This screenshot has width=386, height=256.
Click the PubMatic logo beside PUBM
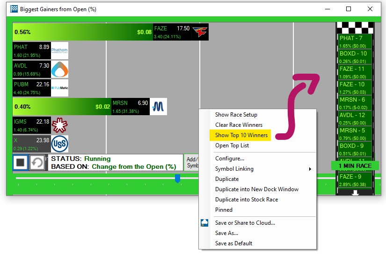coord(59,88)
